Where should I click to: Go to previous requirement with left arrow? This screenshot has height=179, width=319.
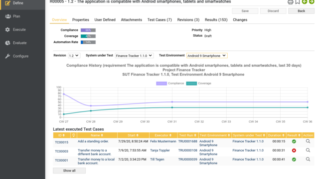point(305,2)
